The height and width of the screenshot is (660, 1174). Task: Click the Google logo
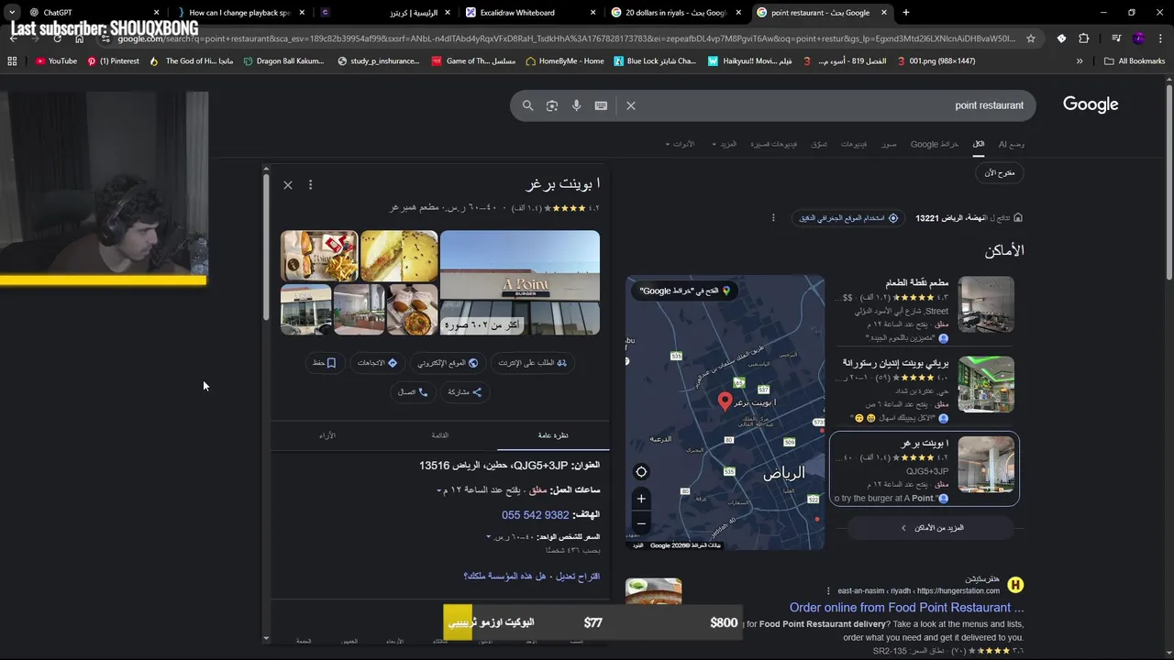click(x=1091, y=104)
